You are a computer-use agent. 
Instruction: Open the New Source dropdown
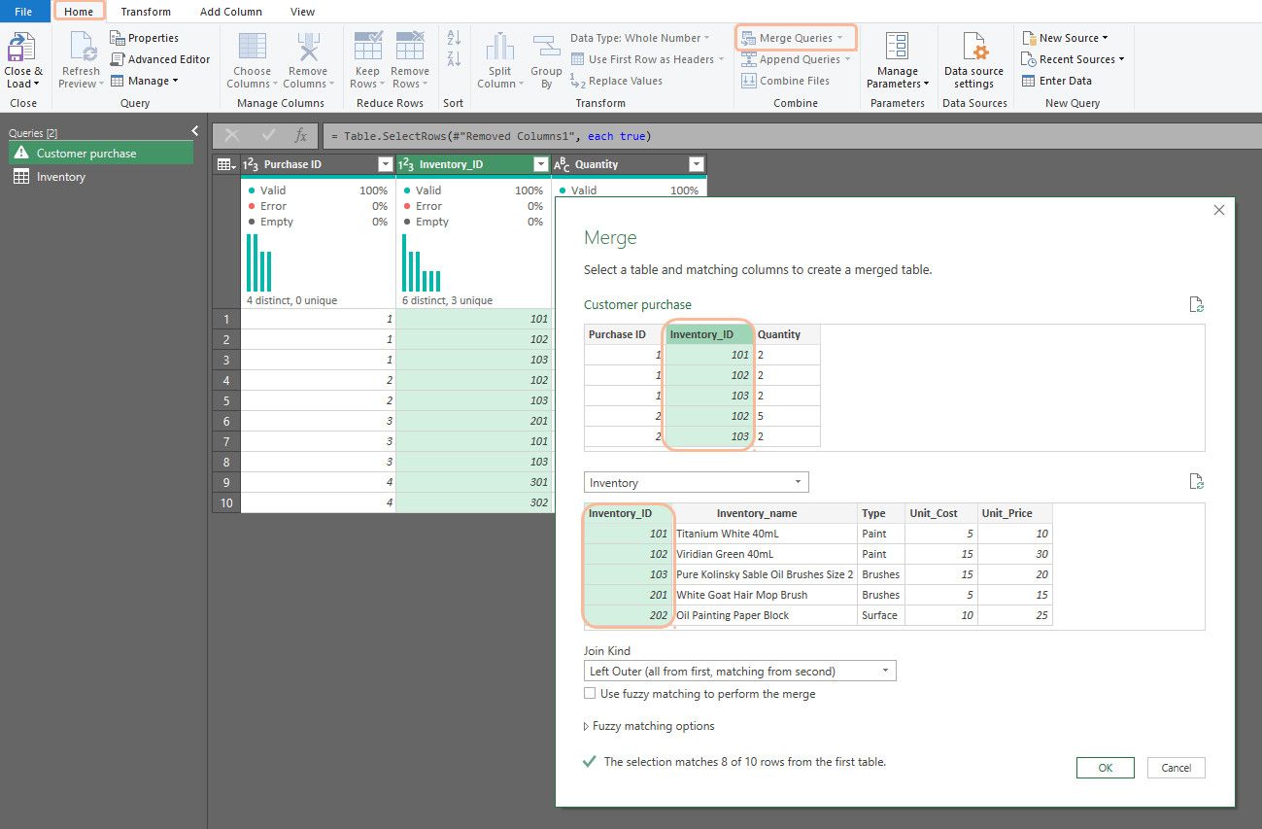point(1106,38)
